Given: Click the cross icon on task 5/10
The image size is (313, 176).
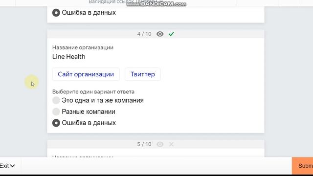Looking at the screenshot, I should (x=171, y=144).
